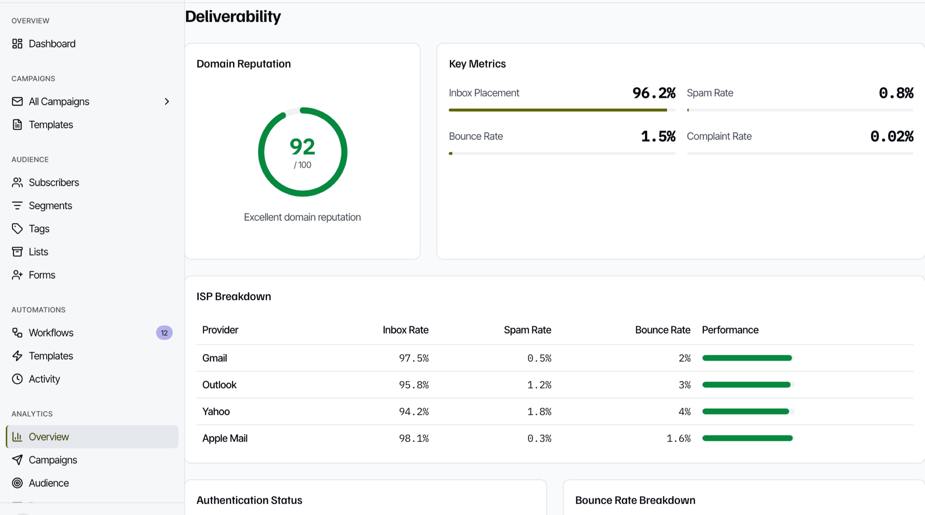Click the Tags label icon
925x515 pixels.
(x=17, y=229)
